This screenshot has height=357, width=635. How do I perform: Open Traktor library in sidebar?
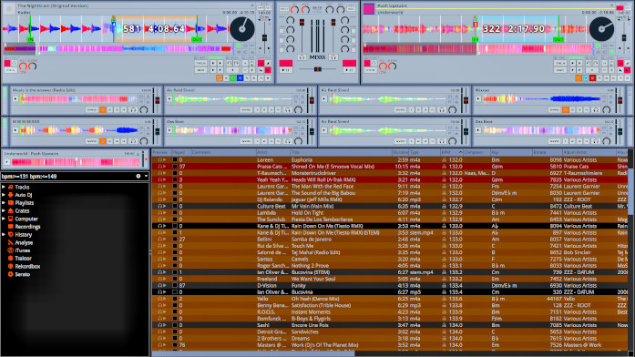pos(23,259)
